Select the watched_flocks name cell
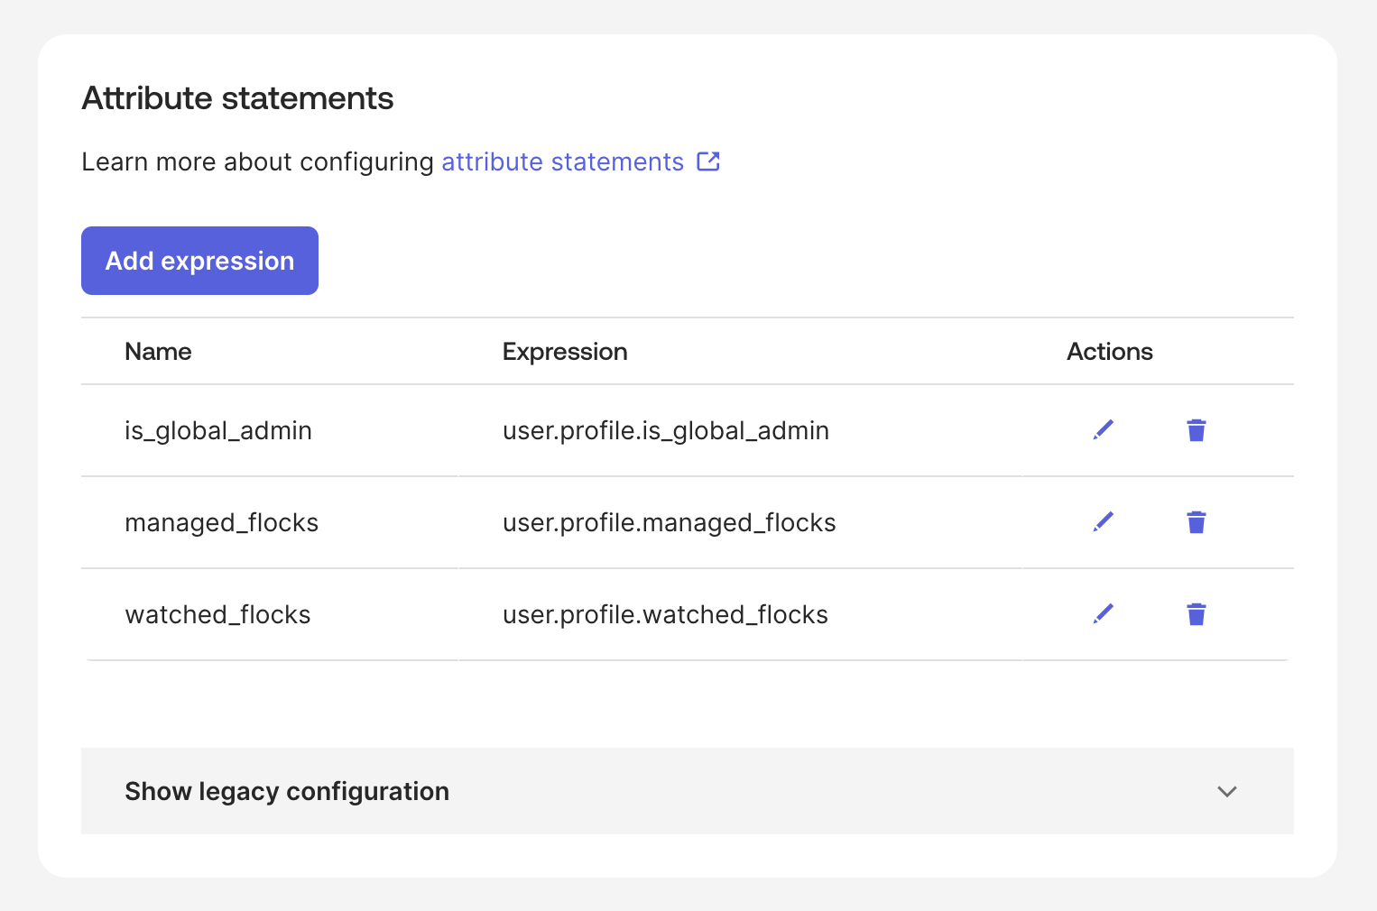The width and height of the screenshot is (1377, 911). click(x=217, y=615)
